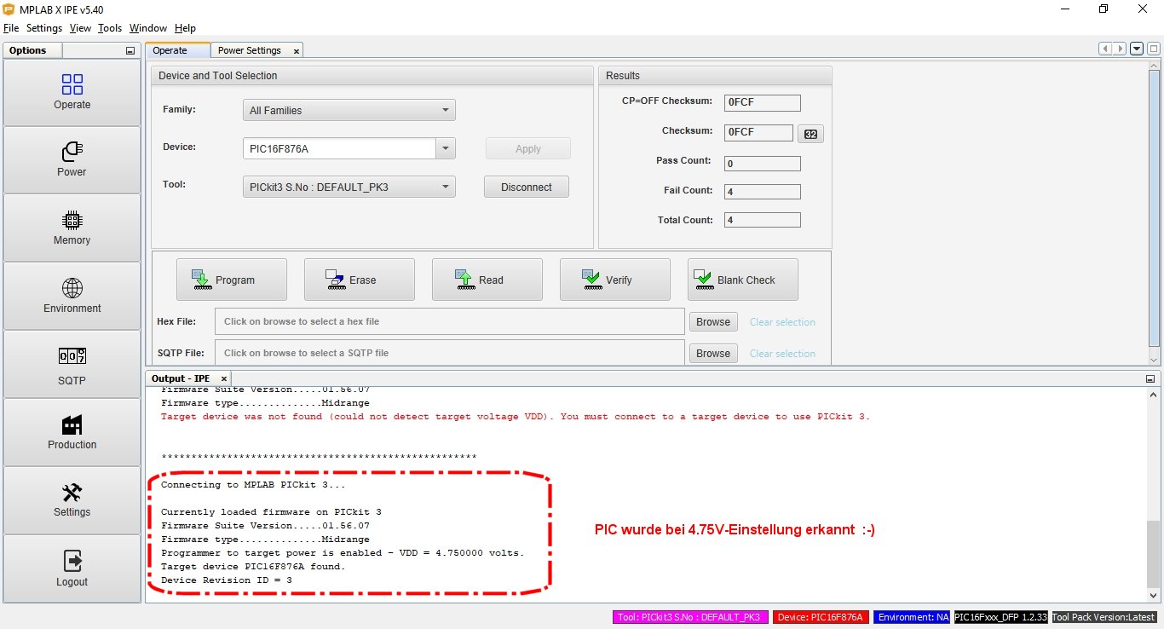Click the Hex File path field

click(x=450, y=321)
